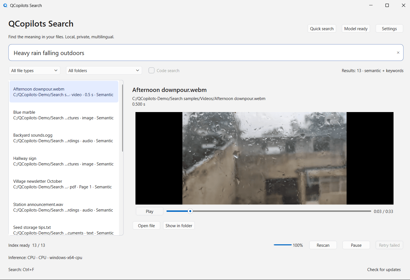This screenshot has height=280, width=410.
Task: Click the Index ready 13 / 13 status
Action: pos(27,245)
